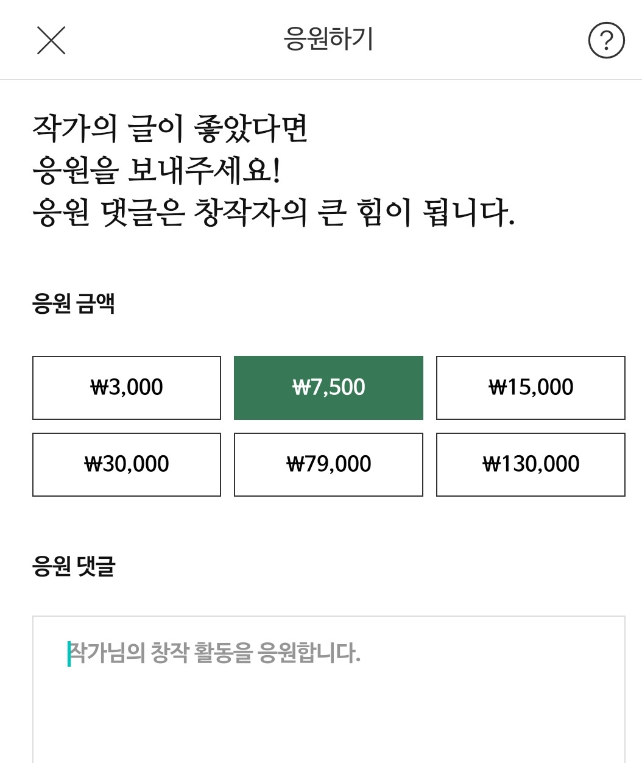The width and height of the screenshot is (642, 763).
Task: Click the 응원 금액 section label
Action: 74,303
